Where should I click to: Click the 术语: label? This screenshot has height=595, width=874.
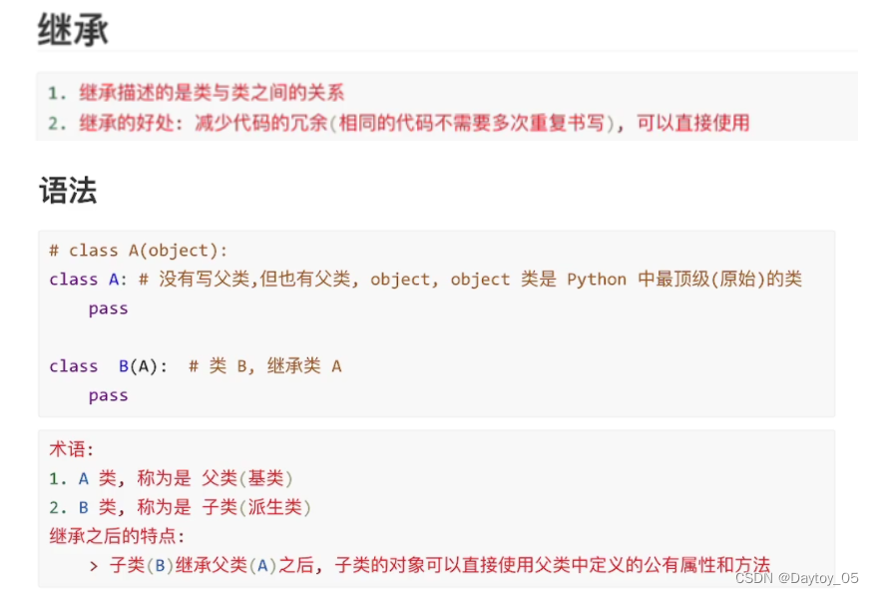(72, 449)
